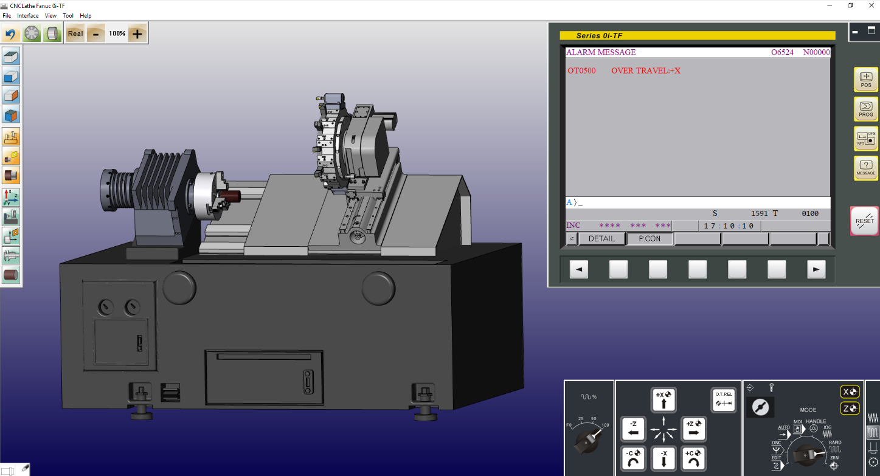Open the chuck workpiece icon in left toolbar
This screenshot has height=476, width=880.
(x=12, y=175)
